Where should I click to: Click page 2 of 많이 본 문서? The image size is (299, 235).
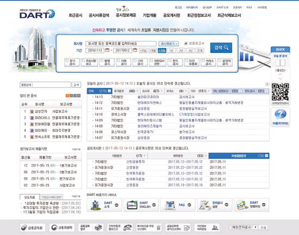coord(71,96)
